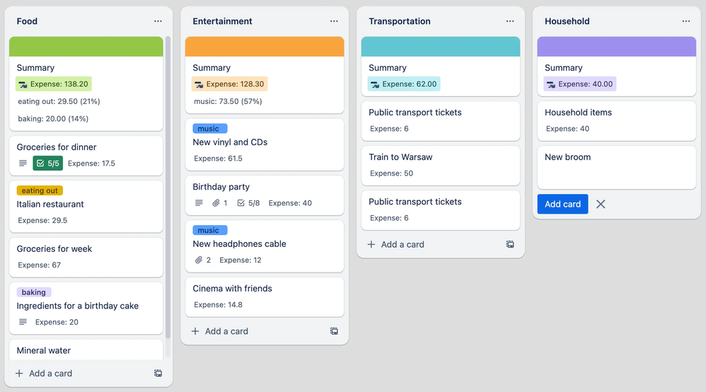Add a card to the Transportation list
Viewport: 706px width, 392px height.
click(396, 244)
